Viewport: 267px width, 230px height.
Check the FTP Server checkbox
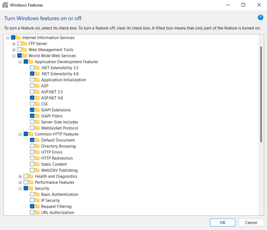coord(20,44)
